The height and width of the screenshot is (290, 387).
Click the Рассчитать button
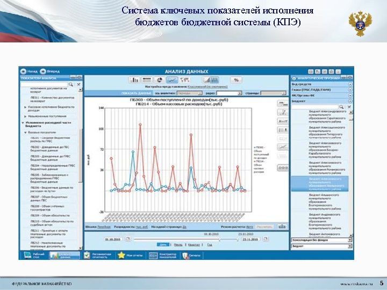264,227
